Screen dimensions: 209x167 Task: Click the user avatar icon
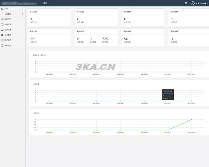click(x=193, y=3)
